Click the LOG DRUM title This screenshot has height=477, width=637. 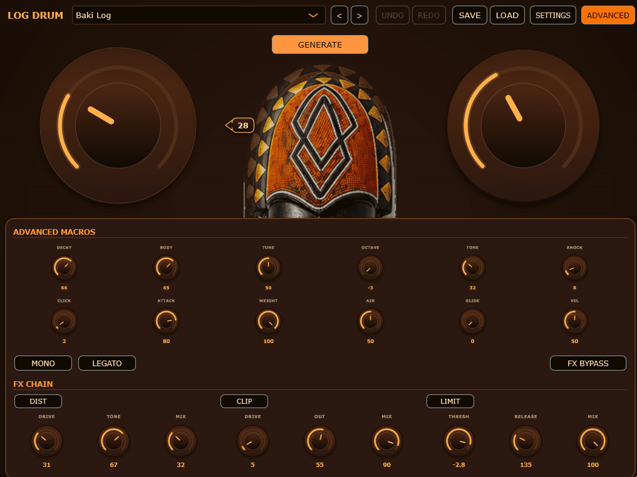click(x=35, y=16)
